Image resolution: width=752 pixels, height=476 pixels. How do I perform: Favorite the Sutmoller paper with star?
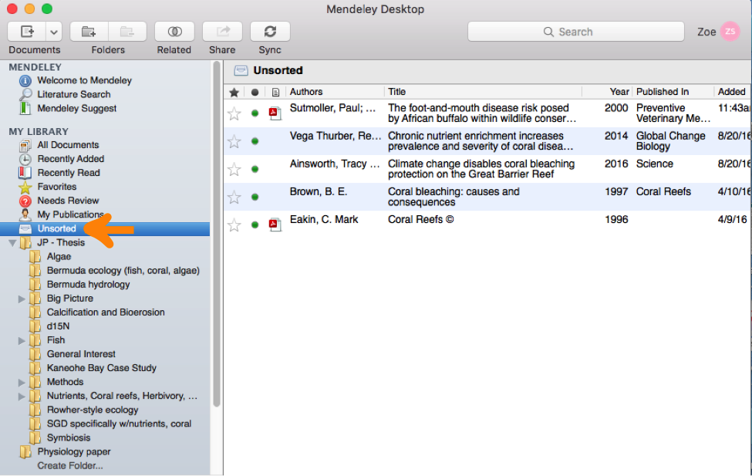click(x=234, y=113)
